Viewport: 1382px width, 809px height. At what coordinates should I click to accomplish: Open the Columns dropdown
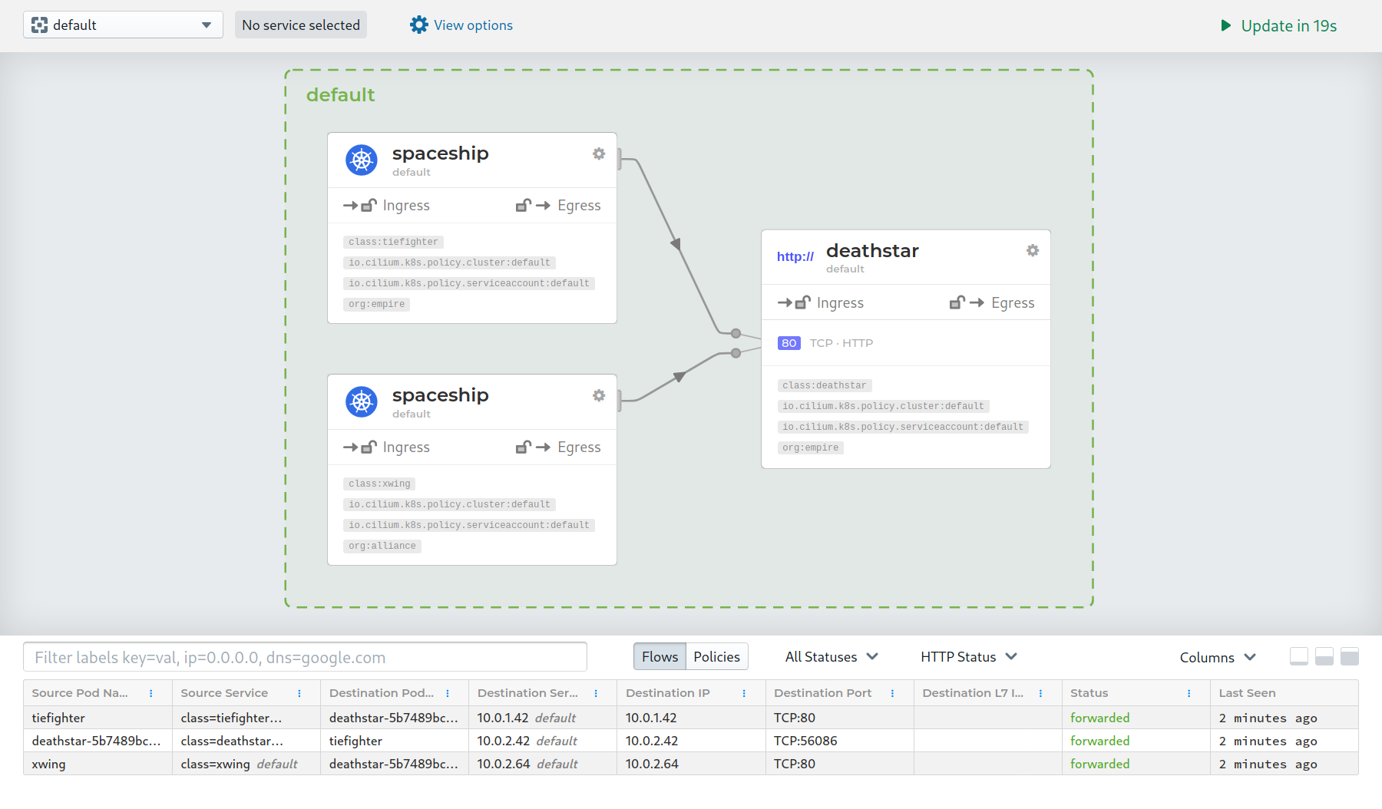point(1216,657)
